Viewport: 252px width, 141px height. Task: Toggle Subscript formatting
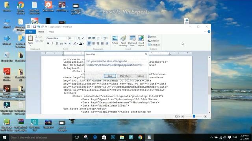tap(66, 43)
